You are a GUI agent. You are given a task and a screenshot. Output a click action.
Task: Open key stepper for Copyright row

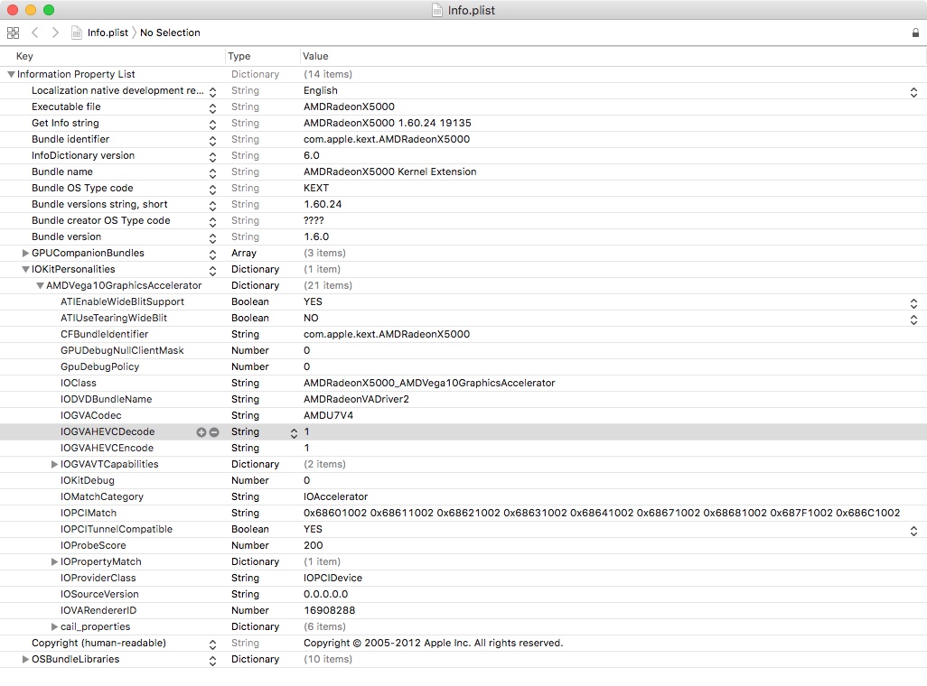(x=213, y=644)
